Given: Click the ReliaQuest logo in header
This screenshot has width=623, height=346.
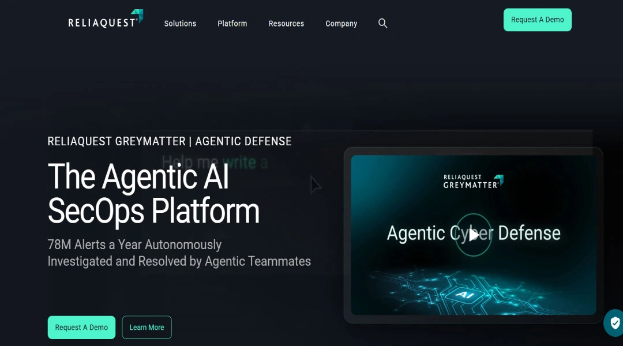Looking at the screenshot, I should (106, 19).
